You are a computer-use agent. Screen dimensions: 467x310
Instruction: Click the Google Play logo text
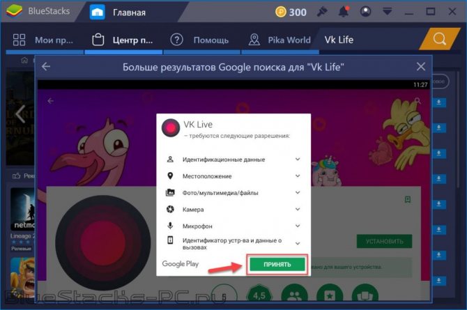181,264
